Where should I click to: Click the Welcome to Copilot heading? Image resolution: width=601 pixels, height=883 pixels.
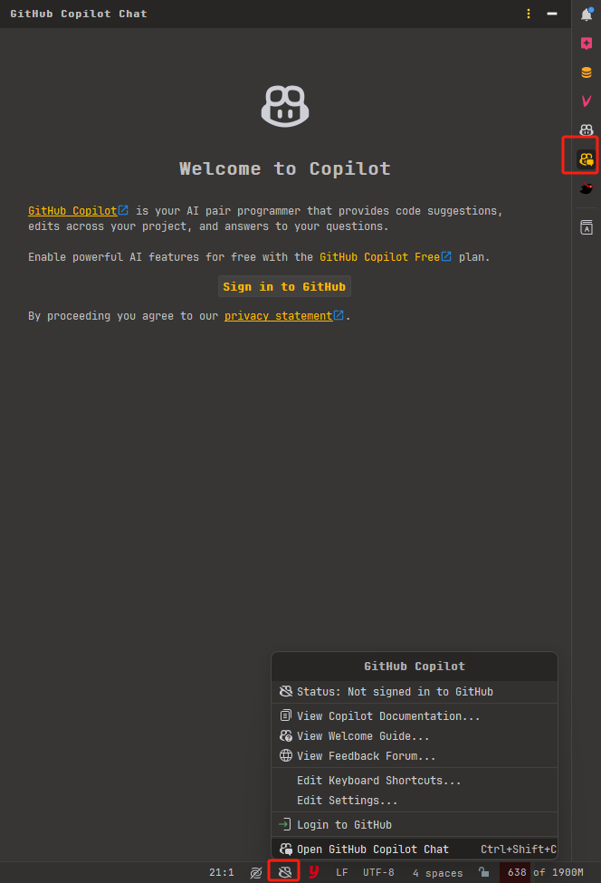point(285,168)
